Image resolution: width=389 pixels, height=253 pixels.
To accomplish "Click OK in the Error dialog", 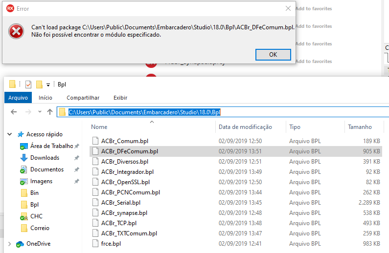I will point(273,55).
